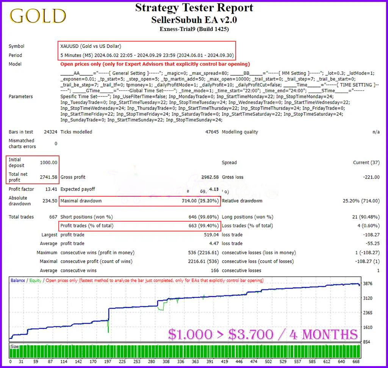Screen dimensions: 388x368
Task: Click the Balance legend label on chart
Action: click(x=18, y=281)
